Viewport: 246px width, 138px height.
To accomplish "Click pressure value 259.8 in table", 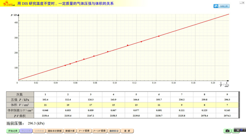I will coord(204,100).
